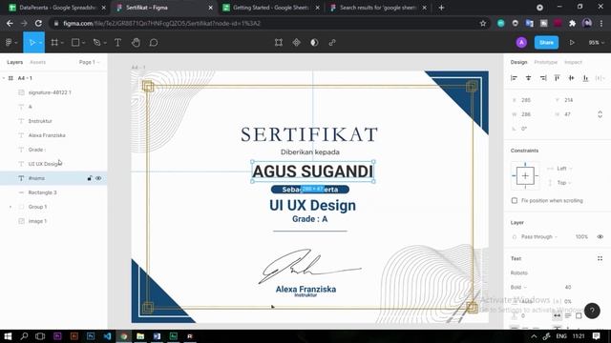This screenshot has height=343, width=611.
Task: Open a new browser tab
Action: pos(441,8)
